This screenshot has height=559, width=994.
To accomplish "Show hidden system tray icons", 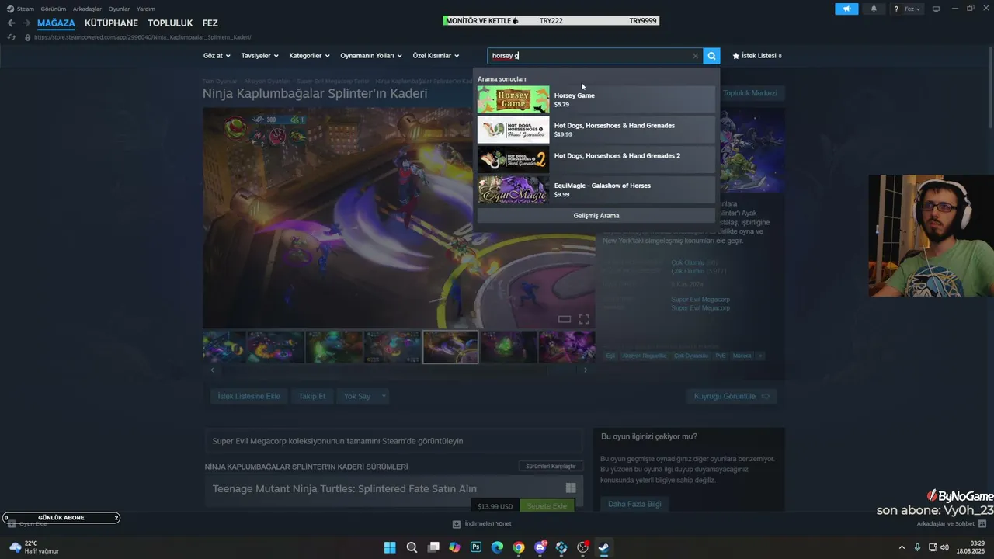I will [902, 547].
